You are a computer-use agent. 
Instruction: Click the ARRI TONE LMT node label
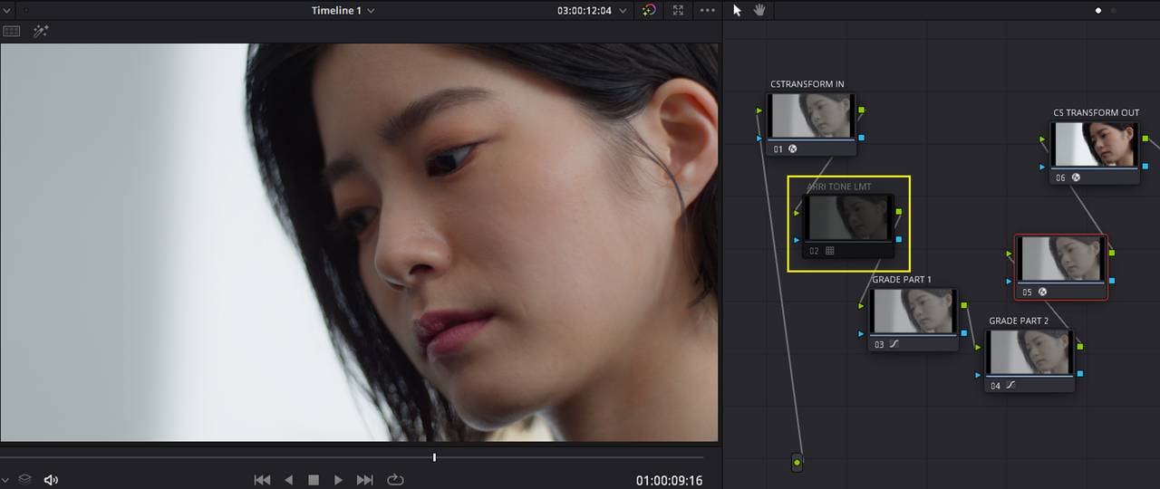click(839, 187)
